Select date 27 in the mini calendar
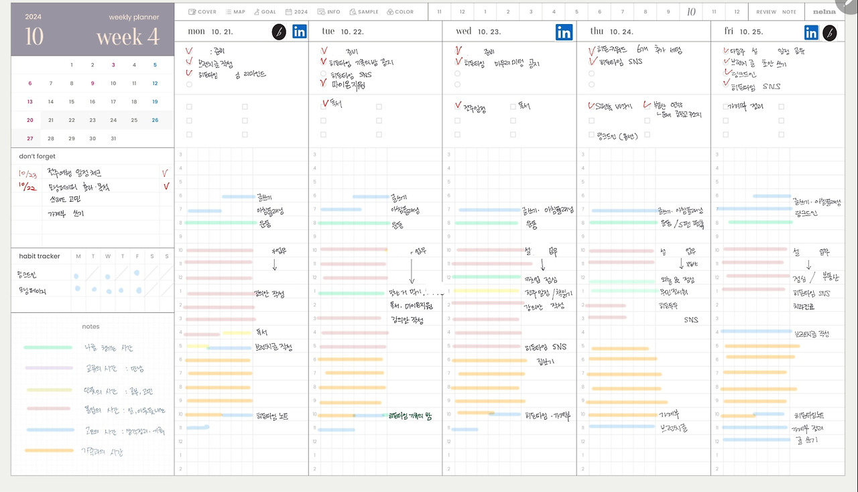 (29, 139)
